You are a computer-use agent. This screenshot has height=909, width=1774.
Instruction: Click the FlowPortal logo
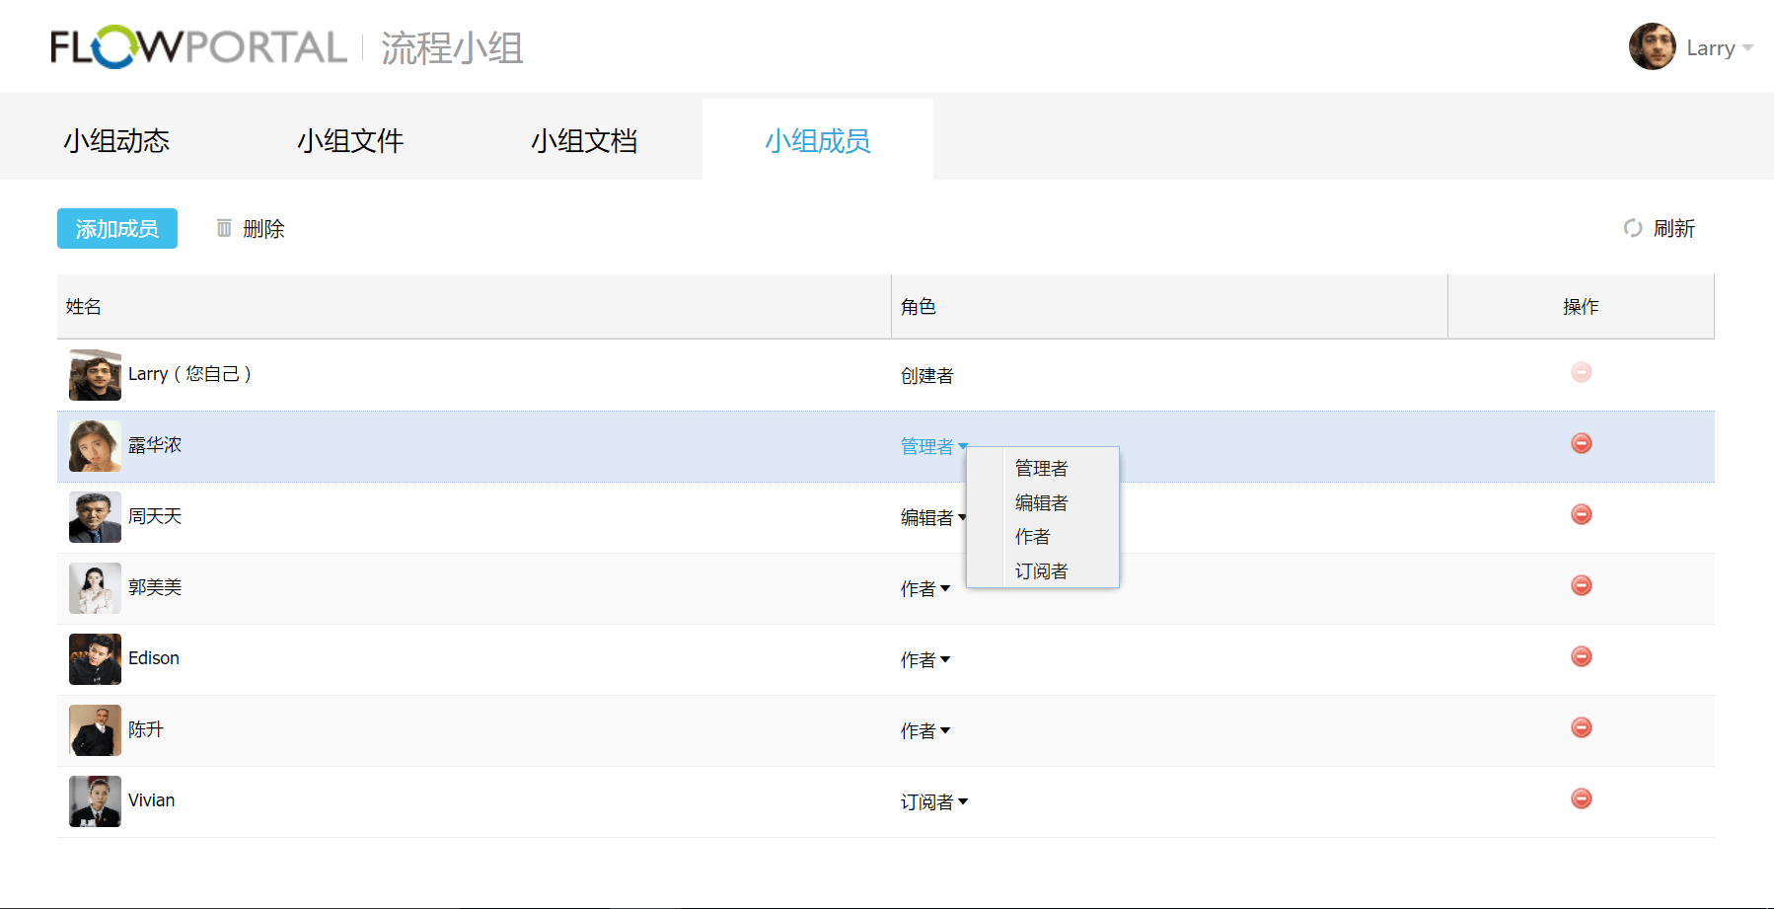pyautogui.click(x=198, y=47)
